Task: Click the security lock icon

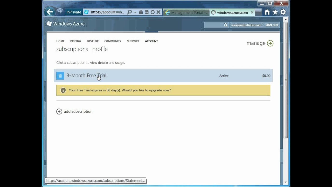Action: (x=141, y=12)
